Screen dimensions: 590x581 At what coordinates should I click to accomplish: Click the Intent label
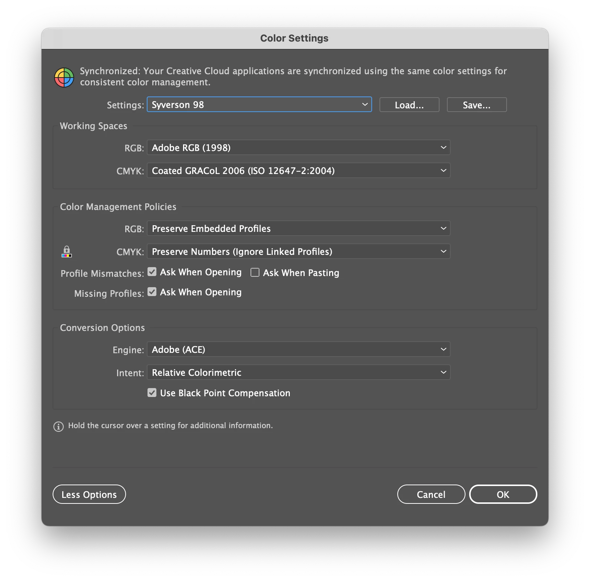click(x=130, y=373)
